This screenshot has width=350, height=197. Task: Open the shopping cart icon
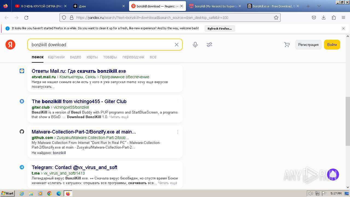(x=287, y=45)
